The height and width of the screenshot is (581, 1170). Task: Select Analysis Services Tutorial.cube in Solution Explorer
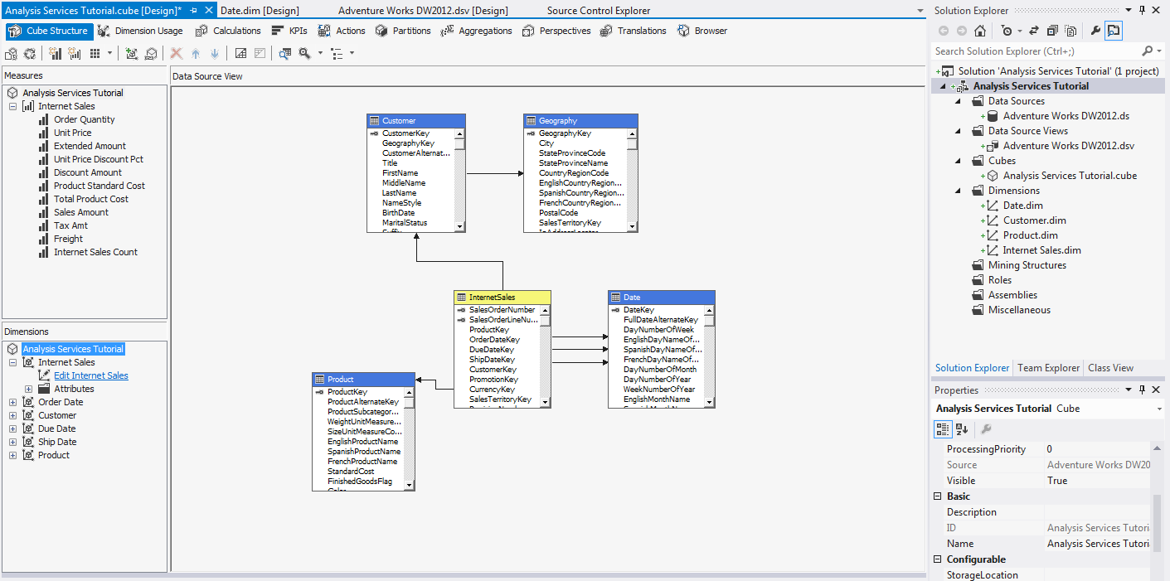click(x=1070, y=176)
